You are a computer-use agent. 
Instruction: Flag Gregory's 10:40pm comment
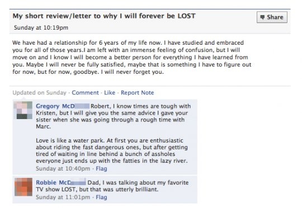(101, 168)
